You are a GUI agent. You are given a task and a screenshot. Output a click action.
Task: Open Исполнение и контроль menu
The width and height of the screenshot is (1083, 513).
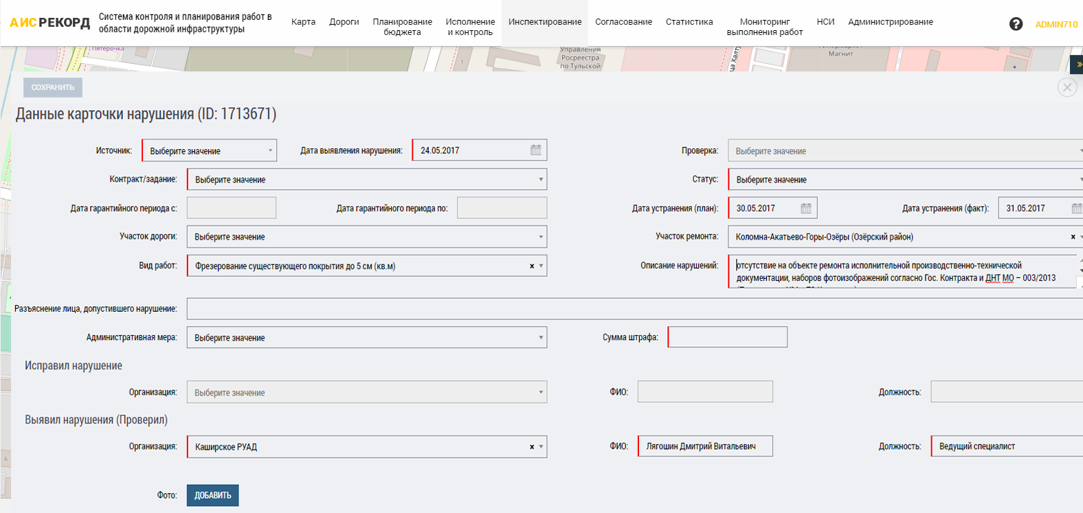pos(470,27)
